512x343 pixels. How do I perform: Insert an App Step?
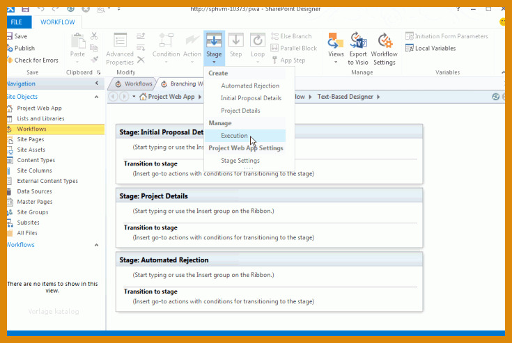(x=288, y=61)
